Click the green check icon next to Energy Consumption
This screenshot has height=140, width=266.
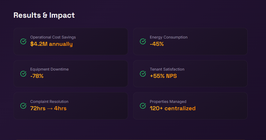(143, 41)
